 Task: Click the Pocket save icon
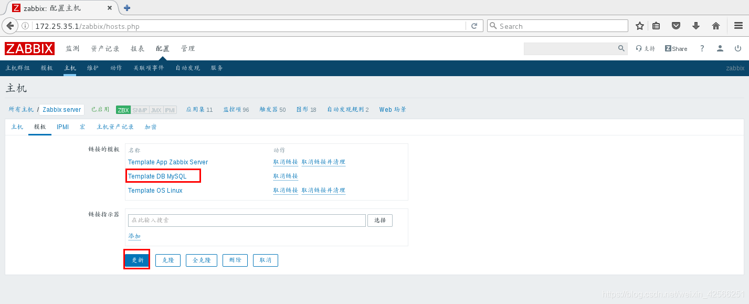[676, 26]
